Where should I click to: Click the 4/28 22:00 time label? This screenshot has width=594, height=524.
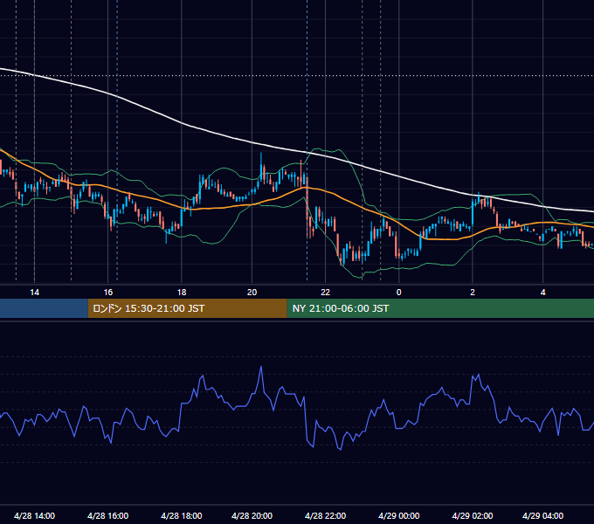coord(326,515)
